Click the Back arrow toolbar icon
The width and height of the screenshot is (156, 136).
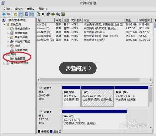4,14
